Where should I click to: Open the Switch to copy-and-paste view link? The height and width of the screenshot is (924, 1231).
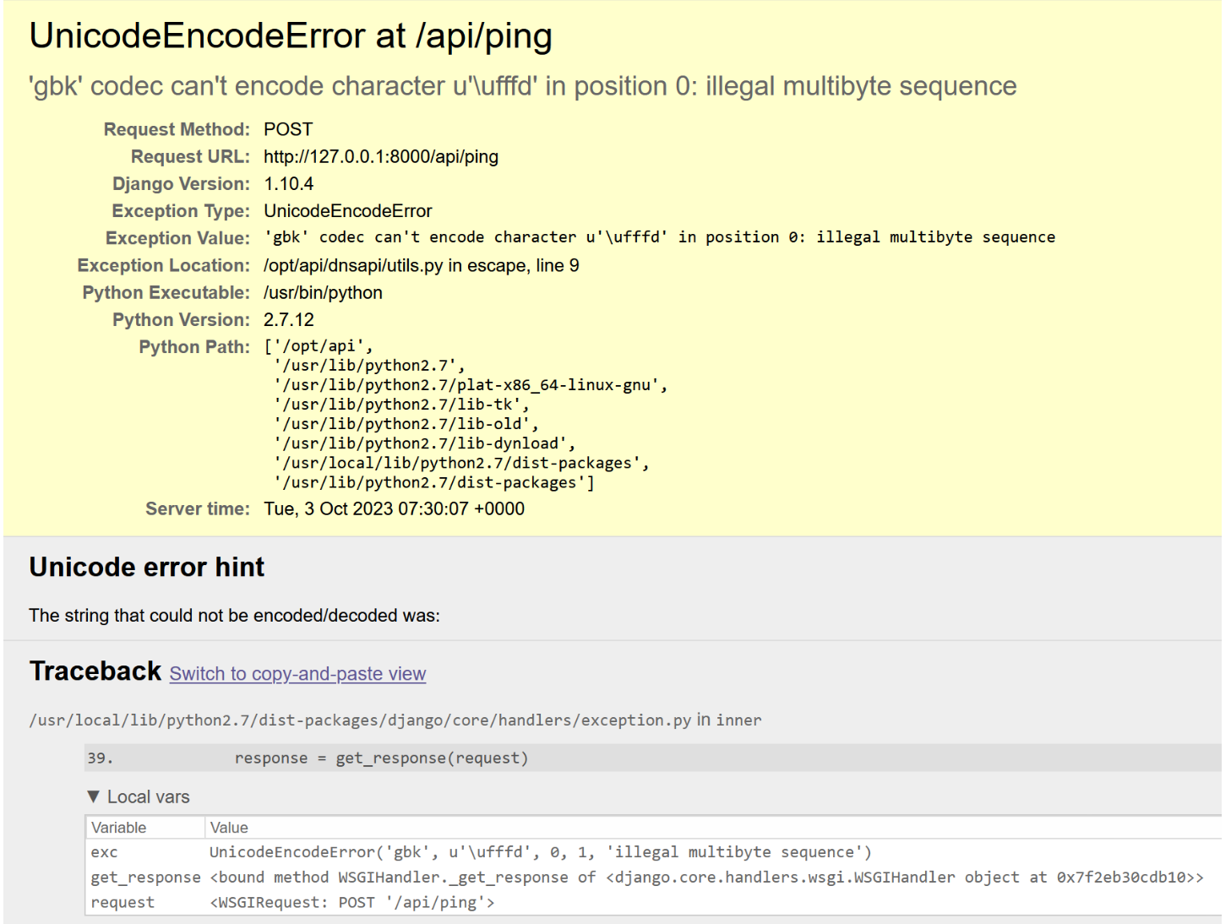pyautogui.click(x=297, y=674)
